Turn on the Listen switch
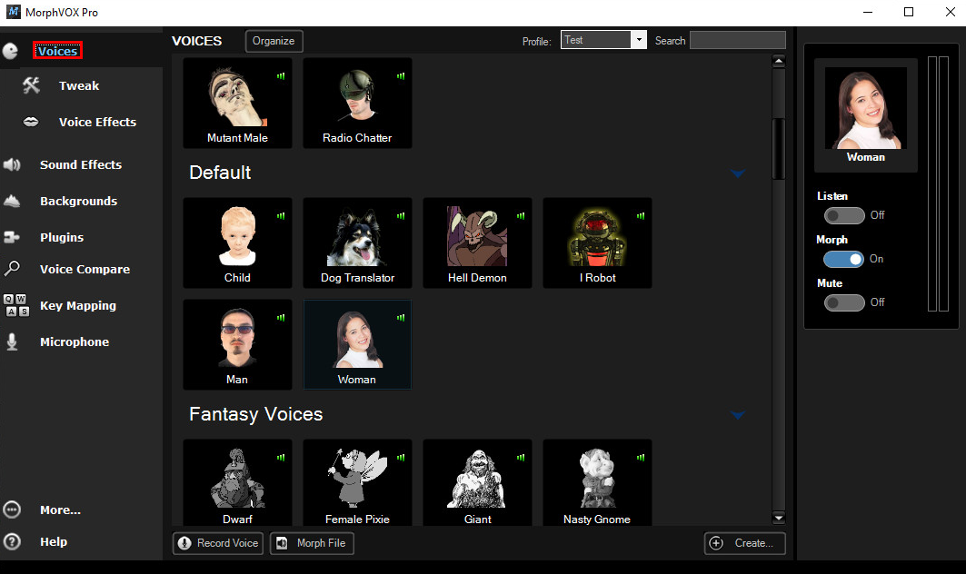Image resolution: width=966 pixels, height=574 pixels. pos(844,215)
